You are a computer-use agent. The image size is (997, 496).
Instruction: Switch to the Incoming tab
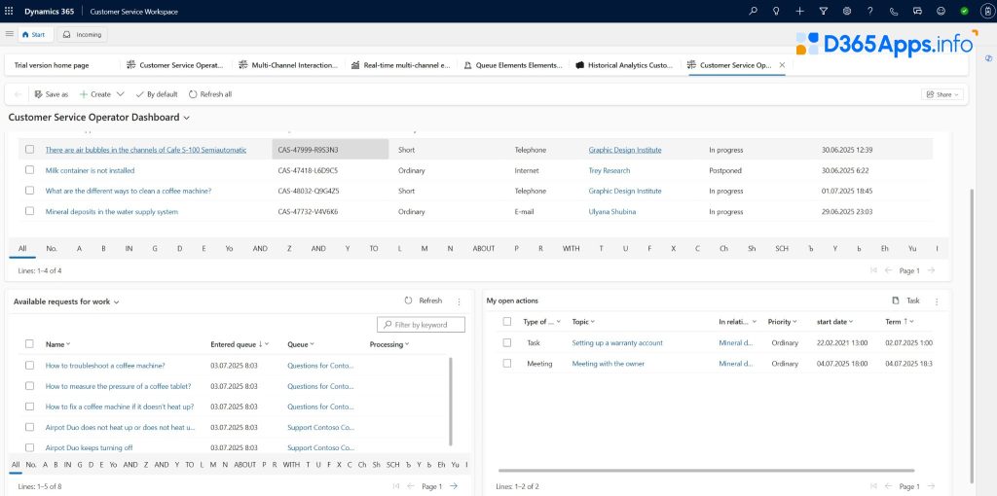(82, 34)
